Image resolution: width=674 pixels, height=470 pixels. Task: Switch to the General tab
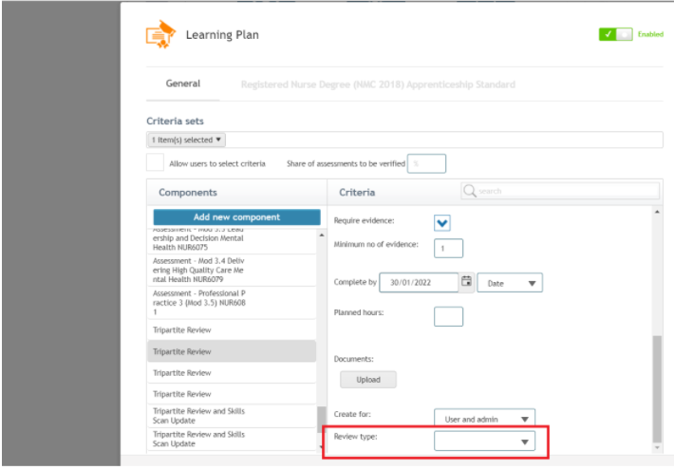coord(182,84)
